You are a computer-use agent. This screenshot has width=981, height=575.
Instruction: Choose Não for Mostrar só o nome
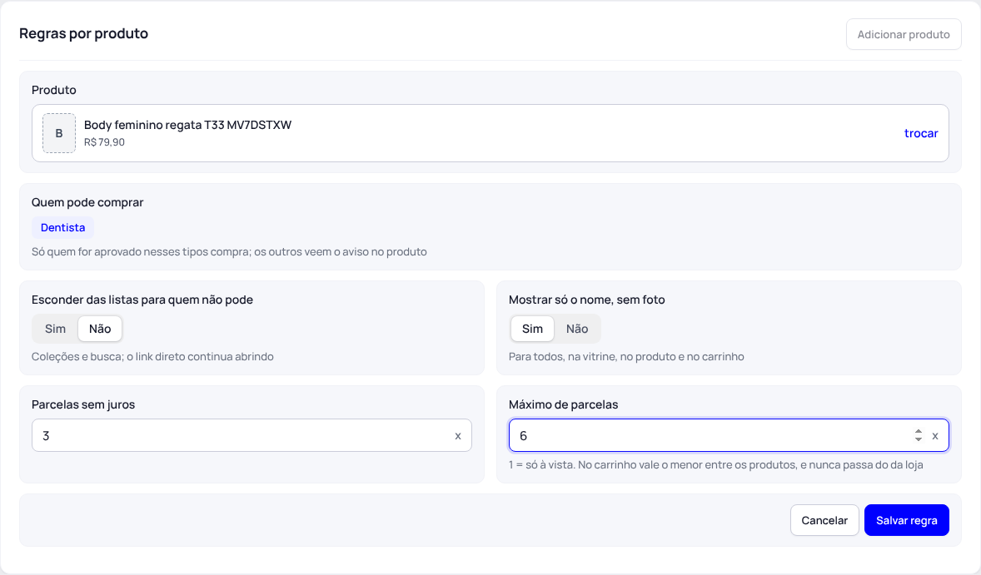pos(577,329)
